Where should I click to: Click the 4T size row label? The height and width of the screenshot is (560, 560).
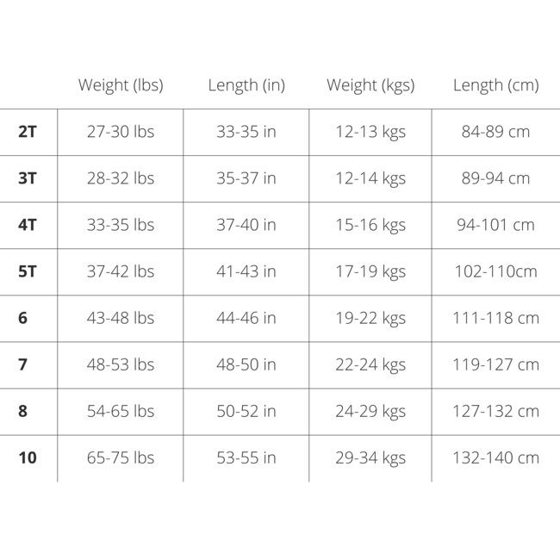28,225
